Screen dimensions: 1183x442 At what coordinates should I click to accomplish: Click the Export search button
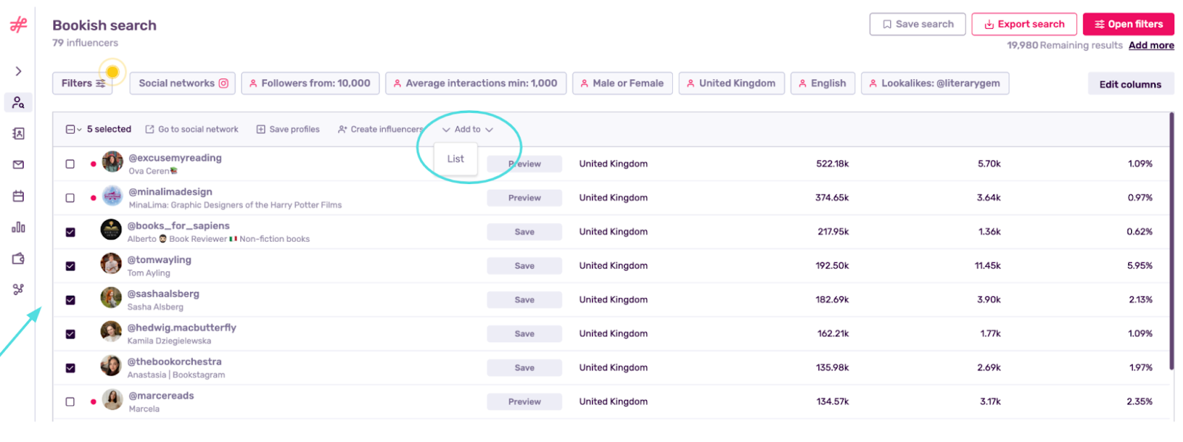(1024, 24)
